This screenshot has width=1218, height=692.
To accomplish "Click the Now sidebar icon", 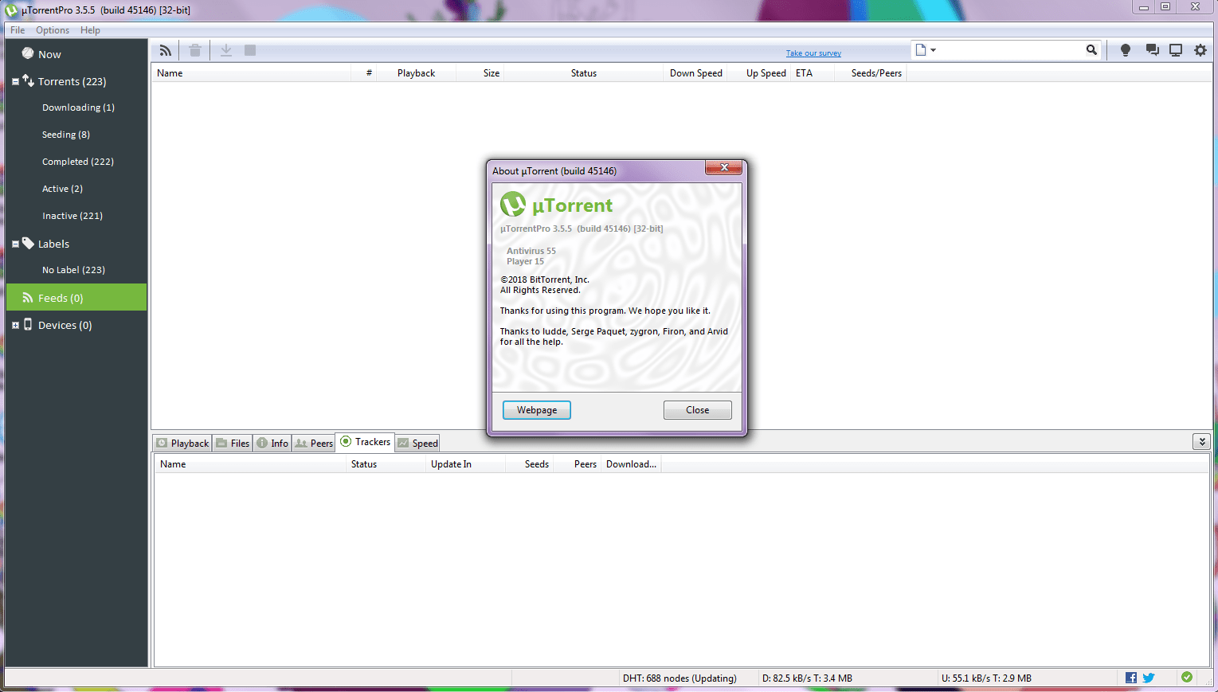I will pyautogui.click(x=28, y=53).
